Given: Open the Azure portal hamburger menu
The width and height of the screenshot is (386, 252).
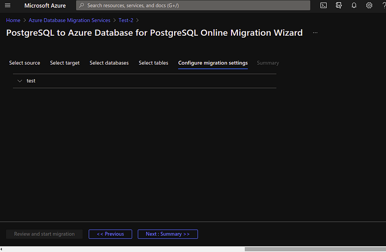Looking at the screenshot, I should click(8, 5).
